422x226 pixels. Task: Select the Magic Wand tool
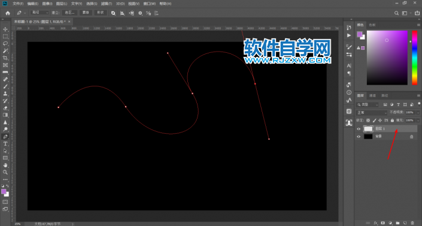[x=5, y=51]
